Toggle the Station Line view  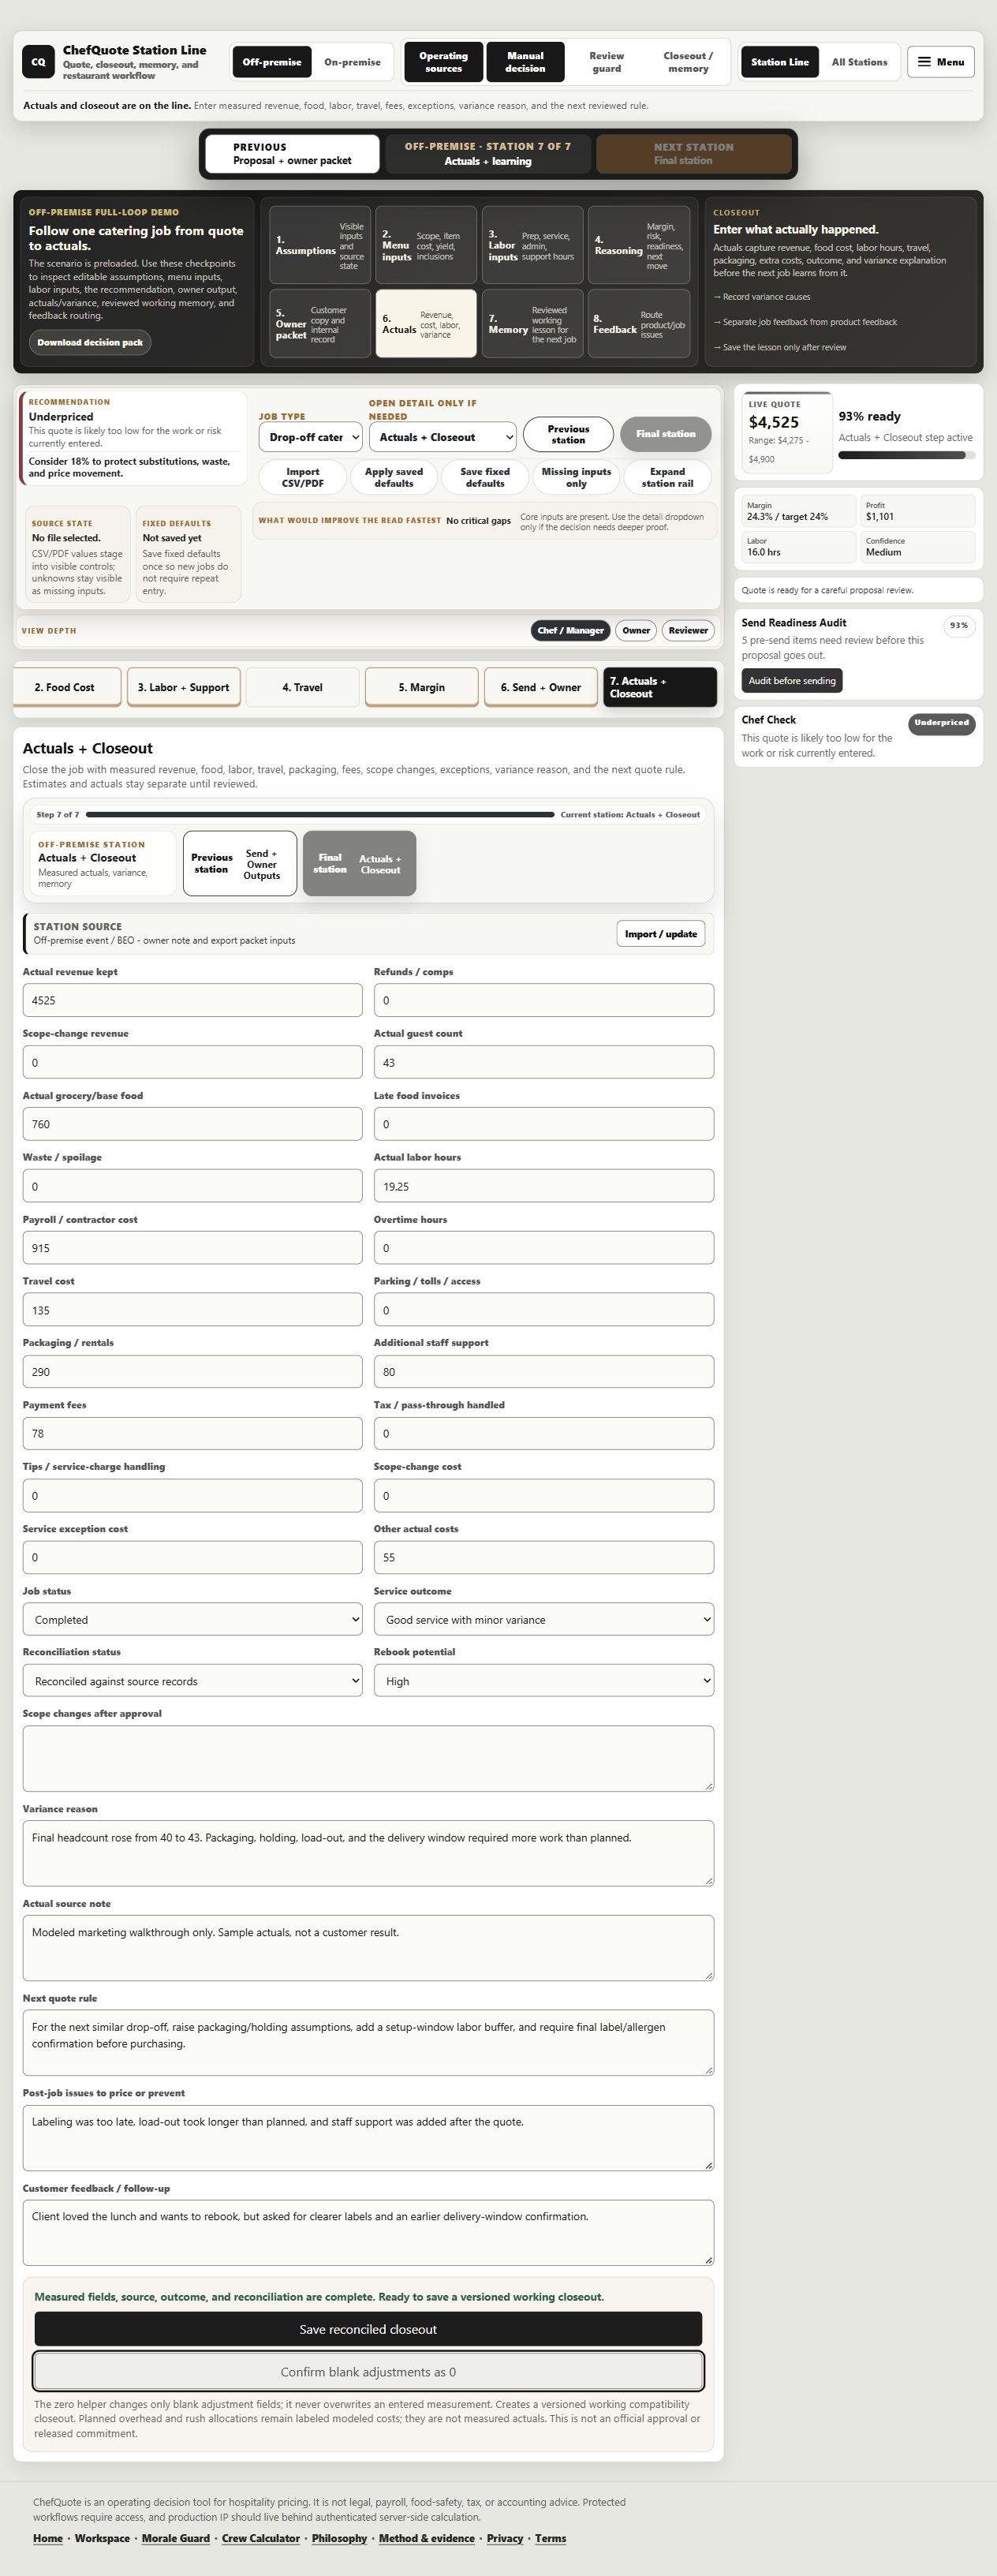(x=780, y=62)
